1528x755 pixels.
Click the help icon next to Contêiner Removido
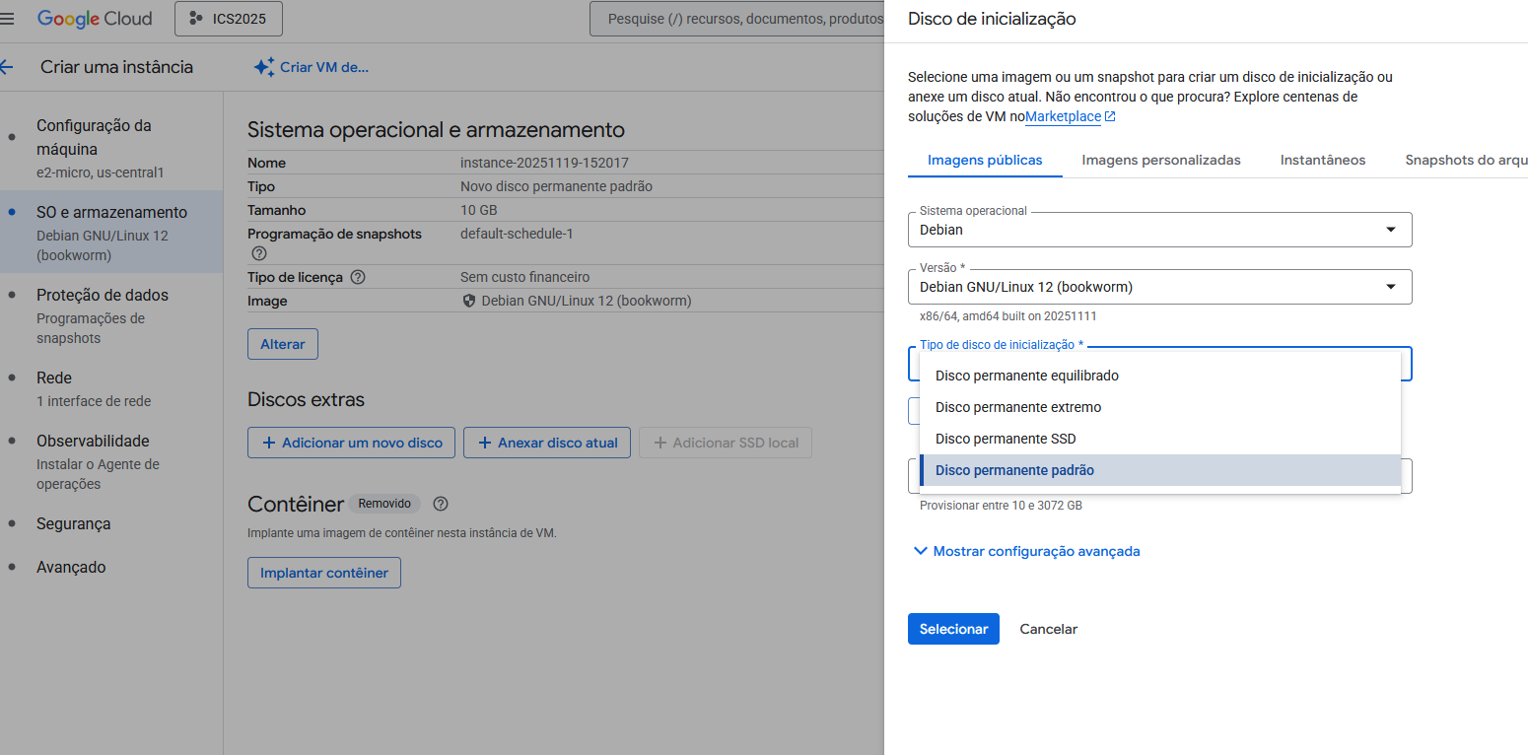pos(441,504)
